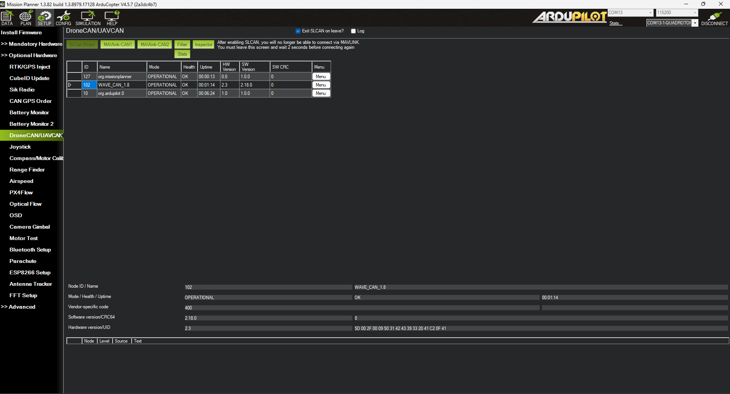Click the ArduPilot logo

(x=569, y=17)
